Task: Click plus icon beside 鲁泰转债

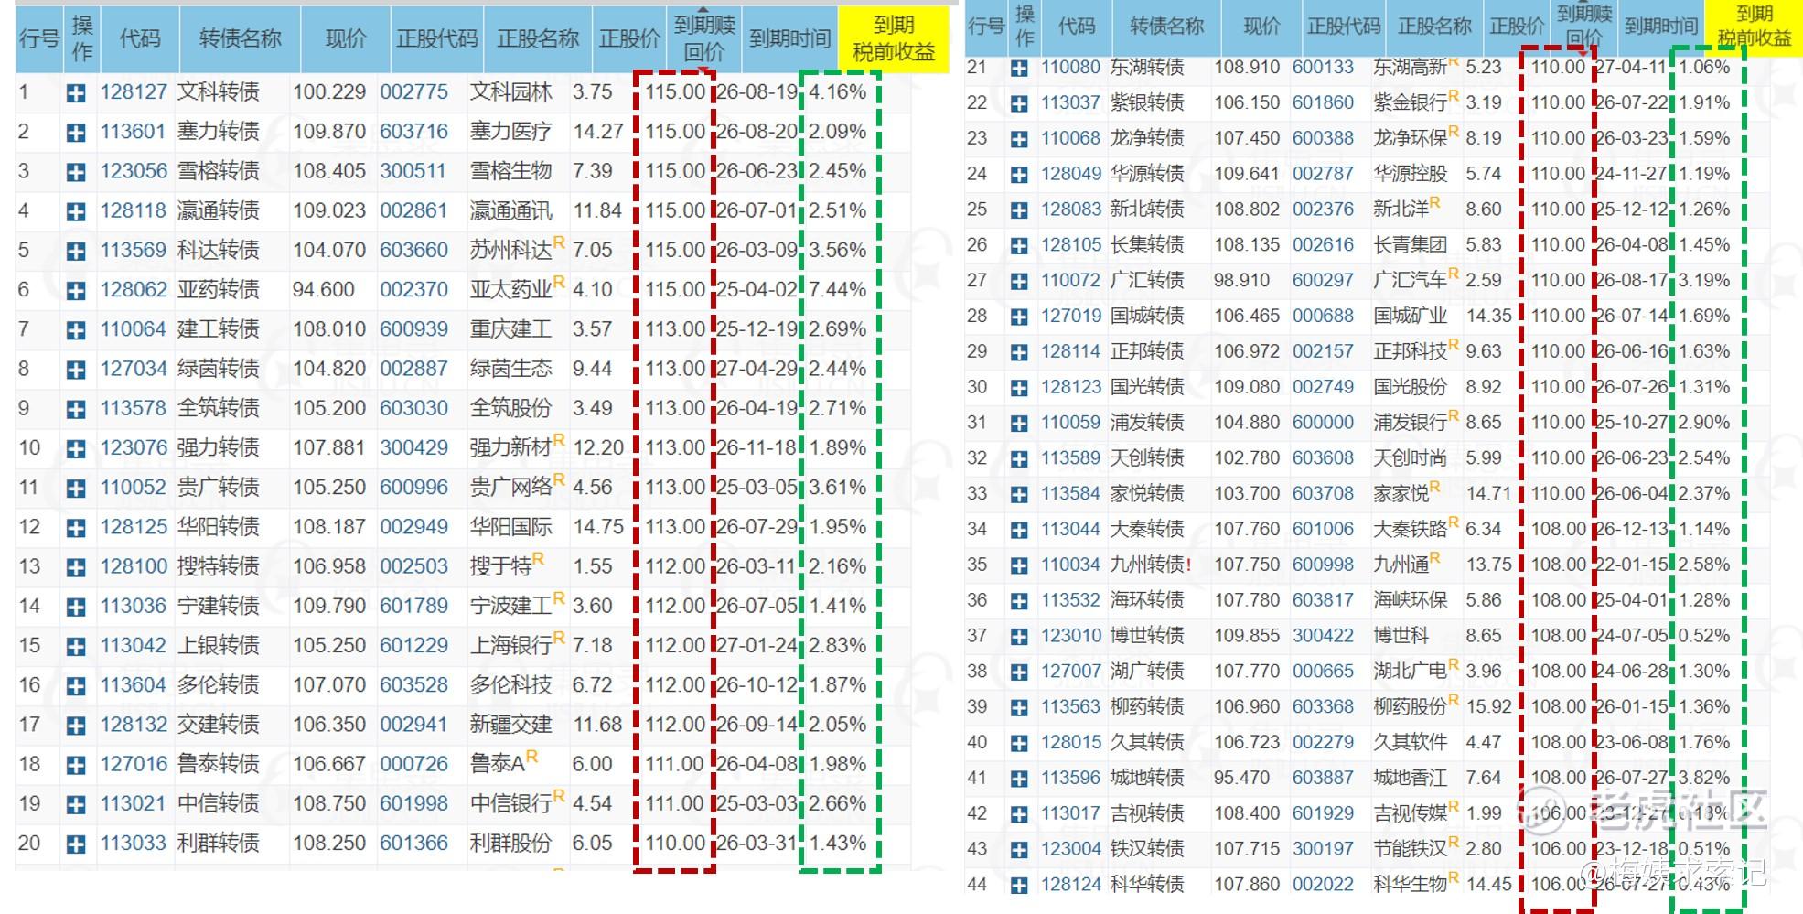Action: pyautogui.click(x=76, y=765)
